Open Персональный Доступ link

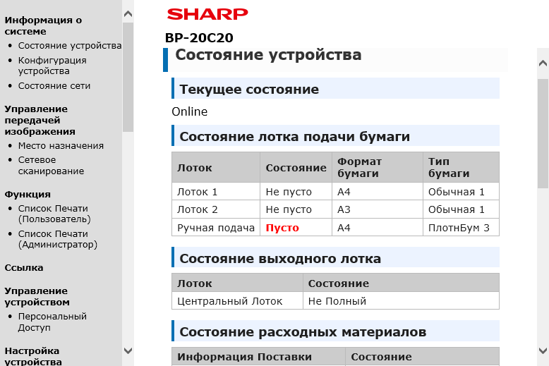pos(52,322)
